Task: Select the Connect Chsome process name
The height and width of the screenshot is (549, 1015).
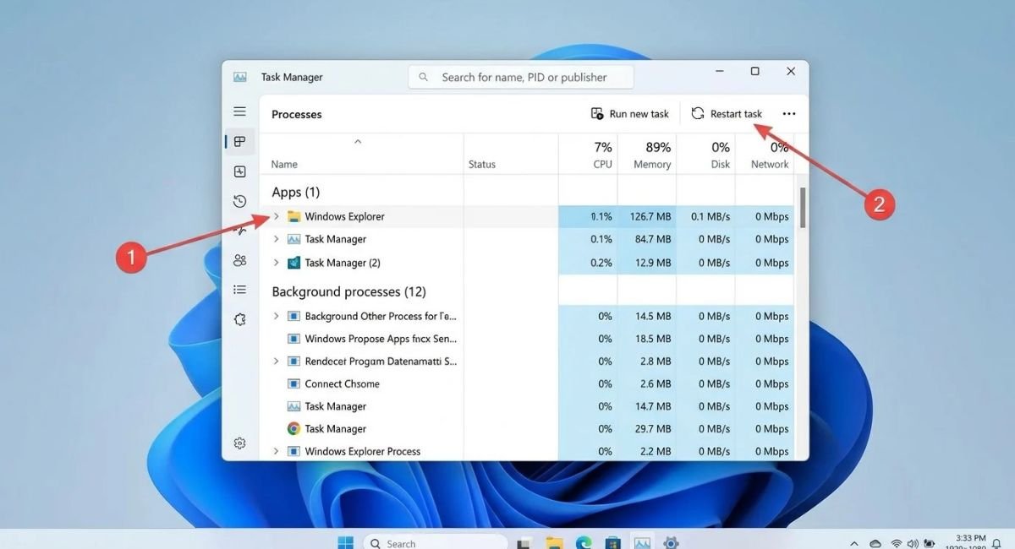Action: [x=342, y=383]
